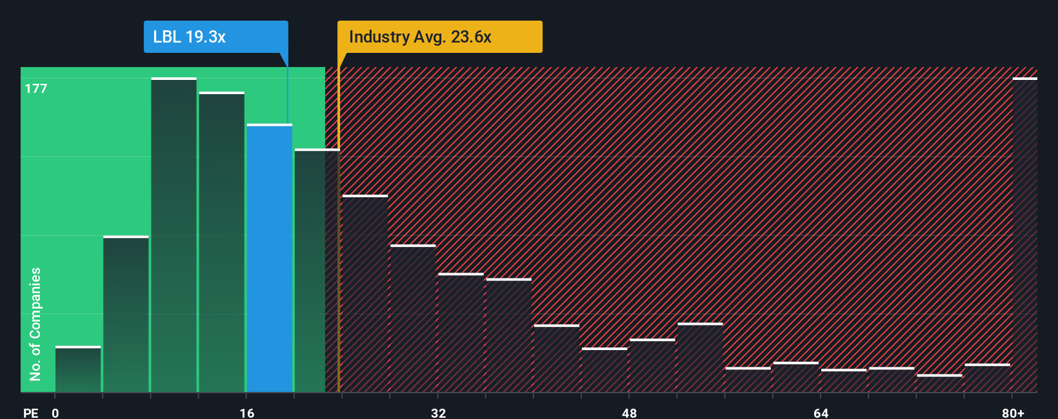Click the hatched bar beginning at PE 32

pos(461,333)
